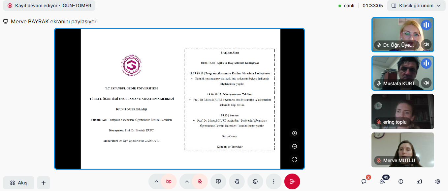Image resolution: width=448 pixels, height=191 pixels.
Task: Select erinç toplu's video thumbnail
Action: point(402,111)
